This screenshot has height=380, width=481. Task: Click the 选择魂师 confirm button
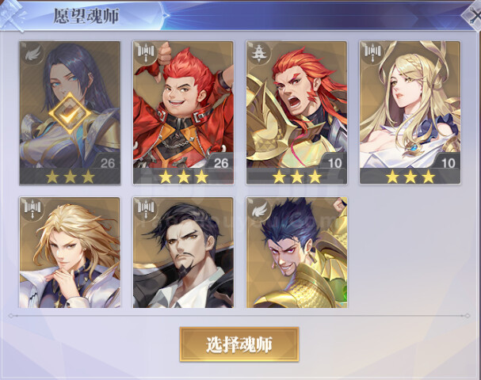[239, 344]
